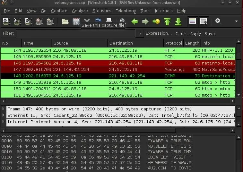Open the Statistics menu
243x172 pixels.
[102, 11]
